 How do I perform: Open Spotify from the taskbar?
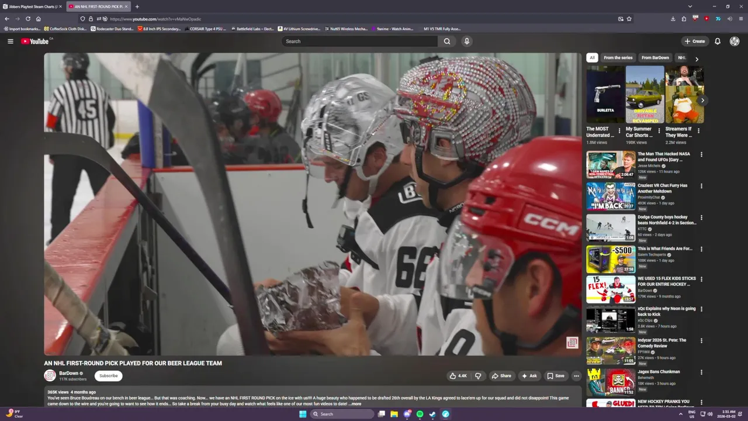[420, 414]
